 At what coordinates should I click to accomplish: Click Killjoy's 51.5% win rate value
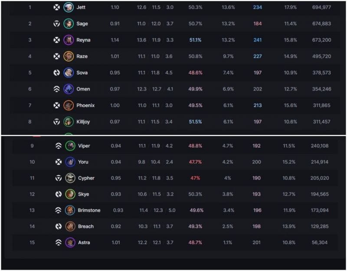(x=195, y=122)
